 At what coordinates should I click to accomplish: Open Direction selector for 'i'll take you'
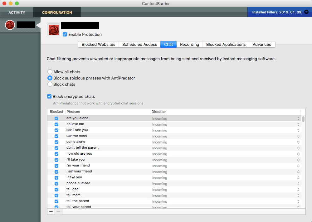298,160
